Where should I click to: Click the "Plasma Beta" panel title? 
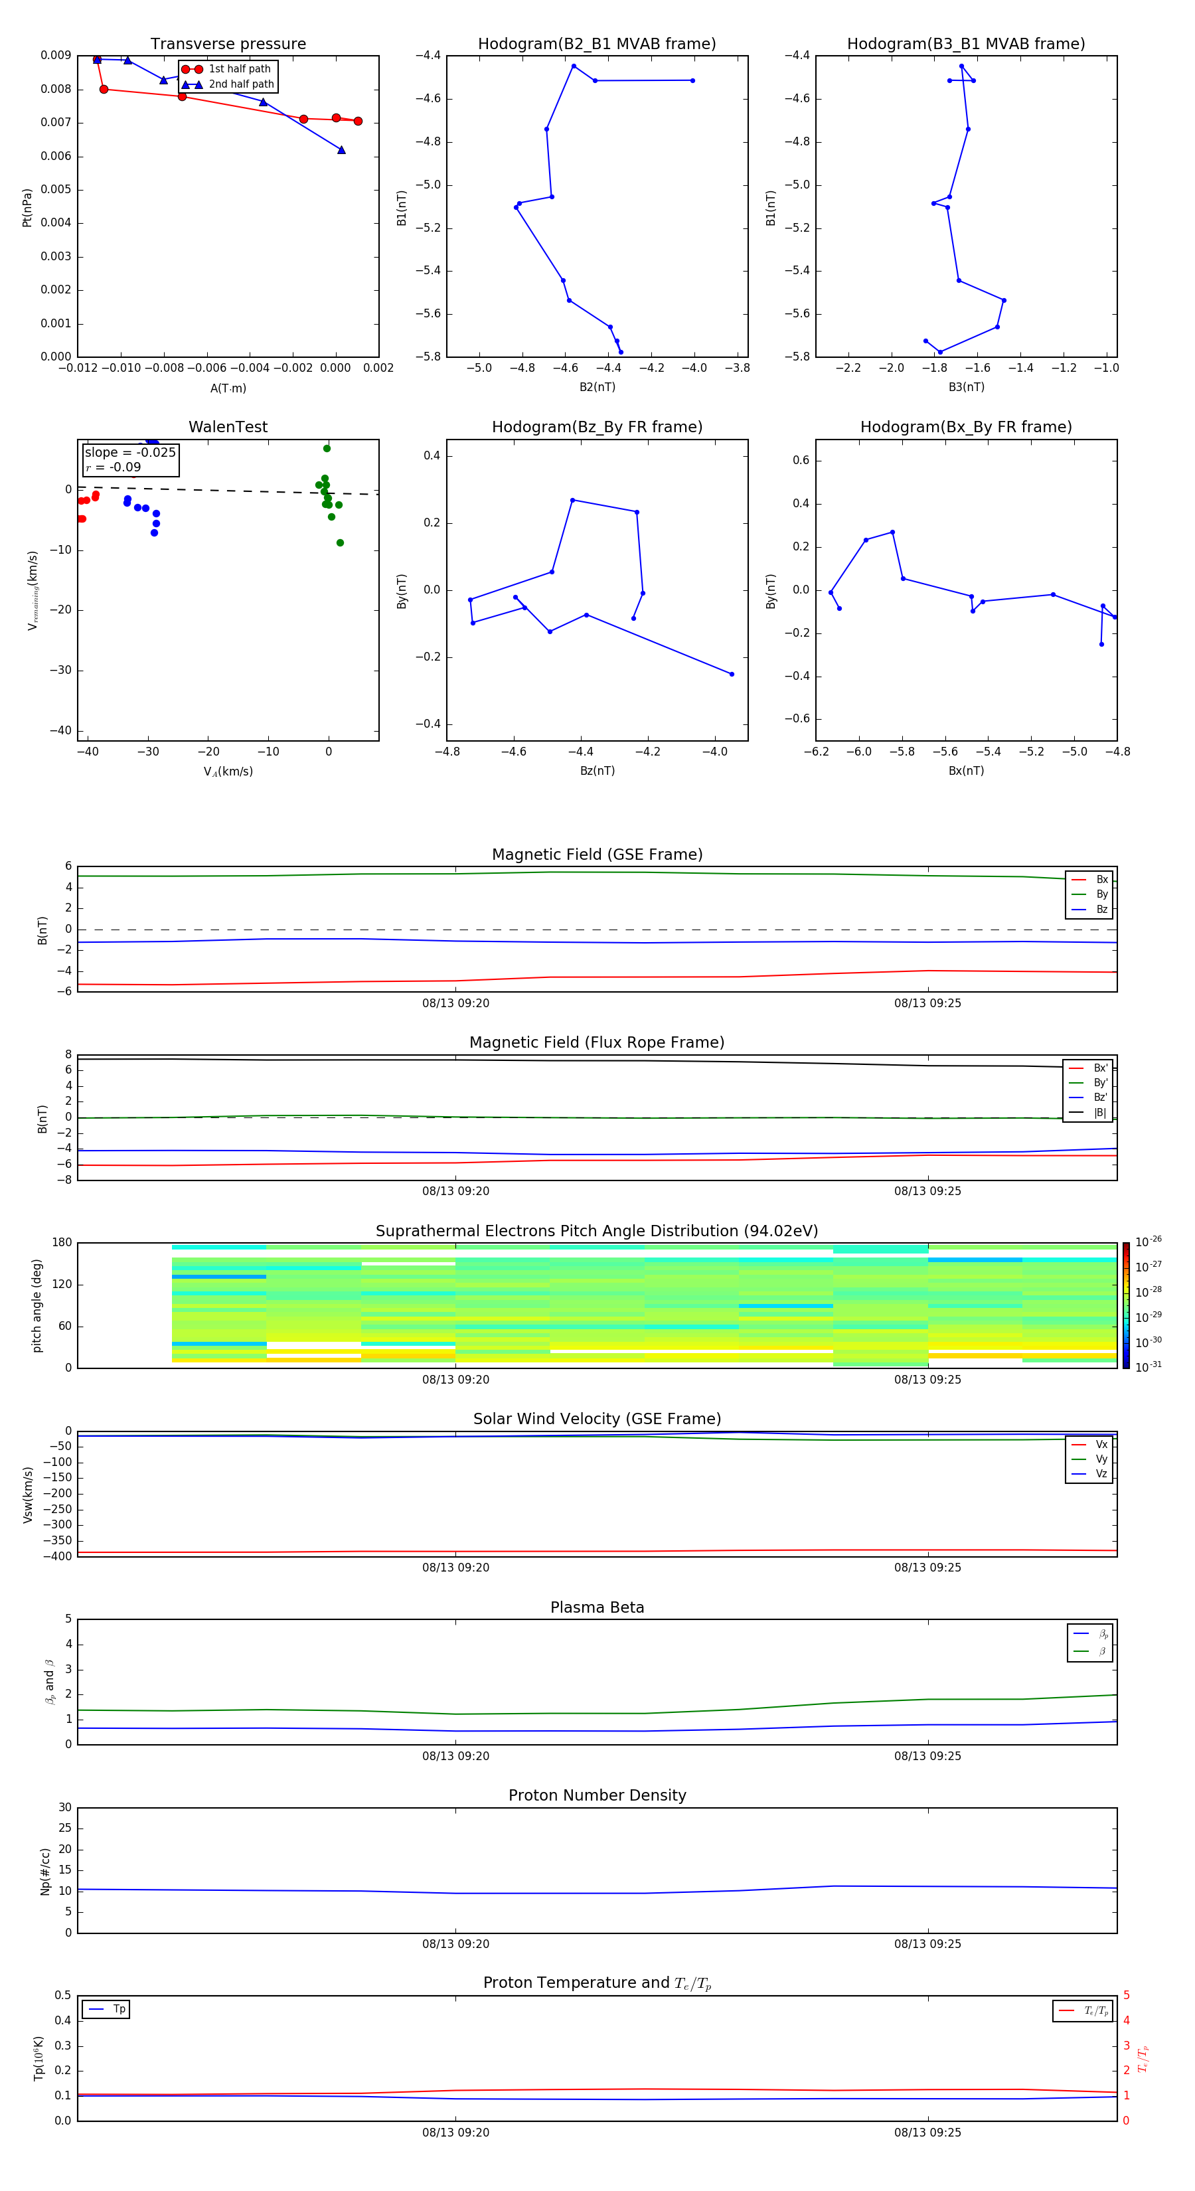point(597,1607)
